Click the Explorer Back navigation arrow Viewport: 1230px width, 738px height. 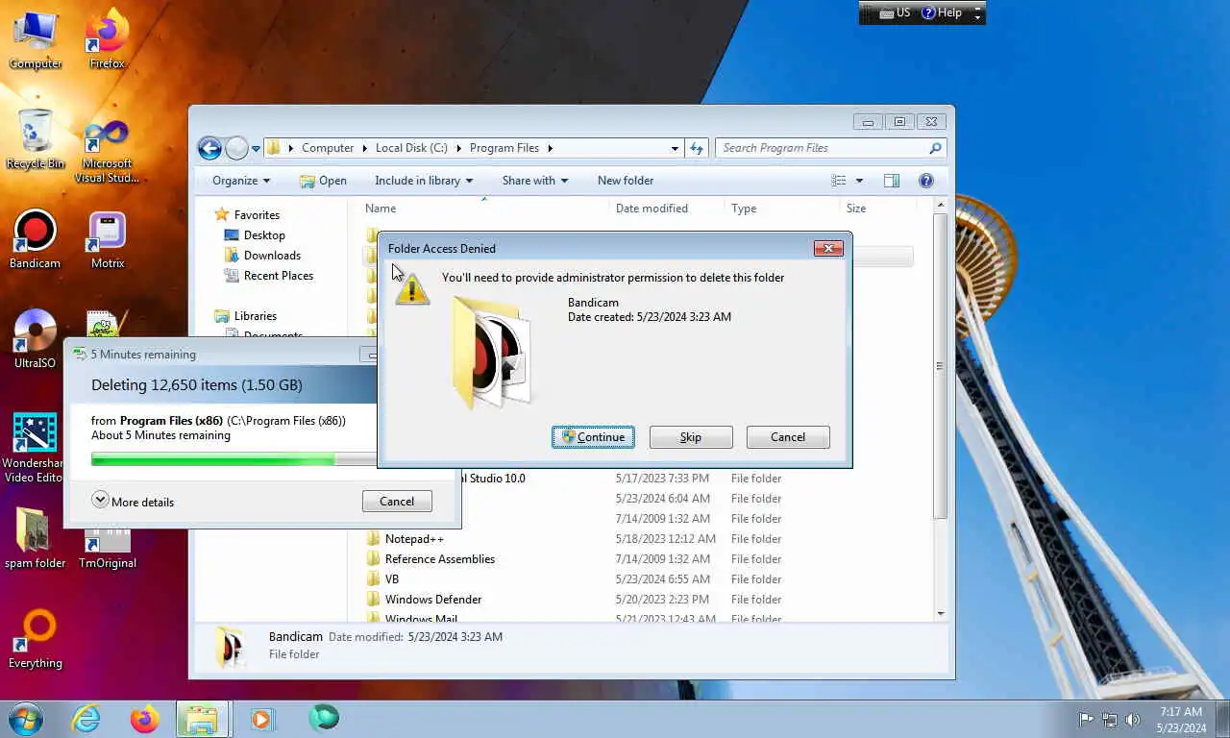pyautogui.click(x=209, y=148)
